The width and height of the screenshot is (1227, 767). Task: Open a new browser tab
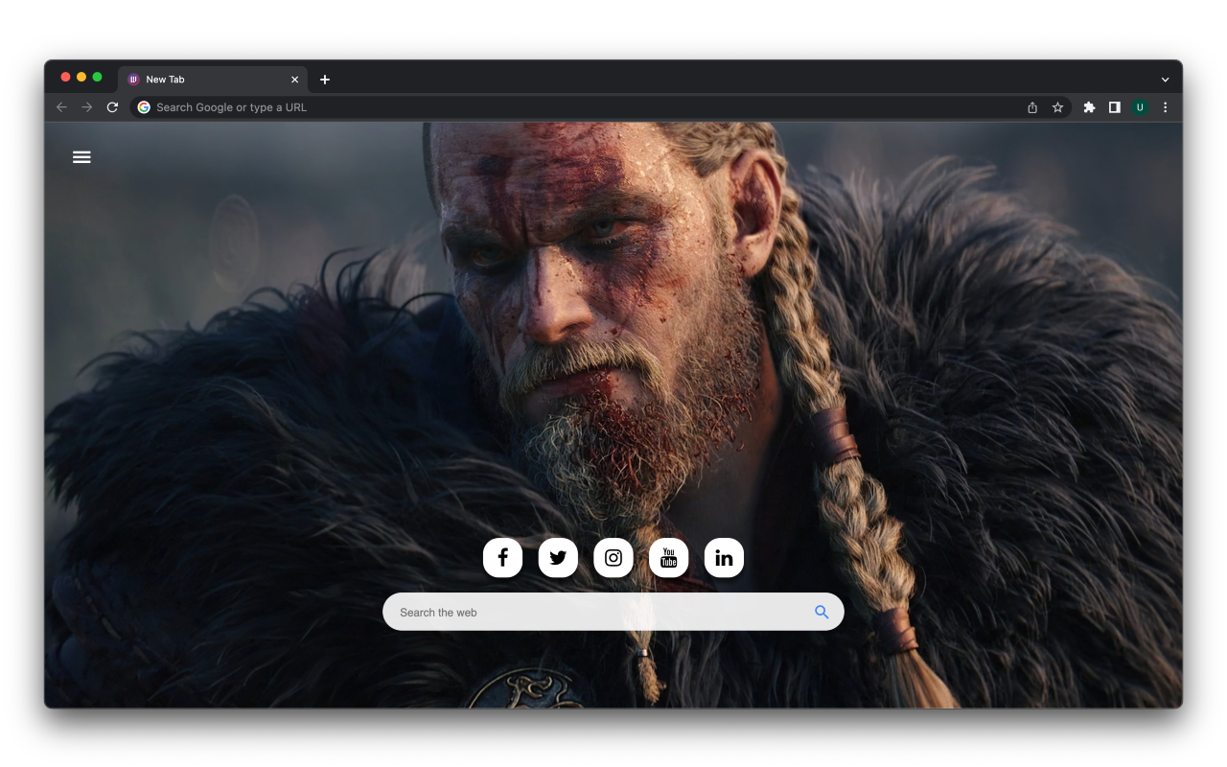[x=325, y=80]
